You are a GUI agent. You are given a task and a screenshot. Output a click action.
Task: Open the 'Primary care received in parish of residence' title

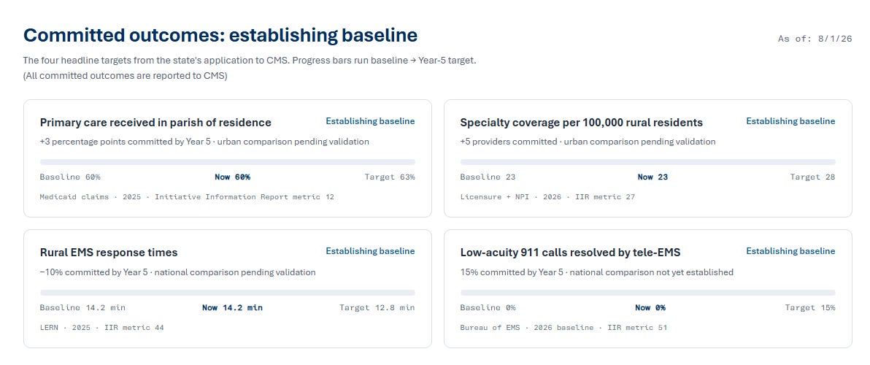pos(155,123)
